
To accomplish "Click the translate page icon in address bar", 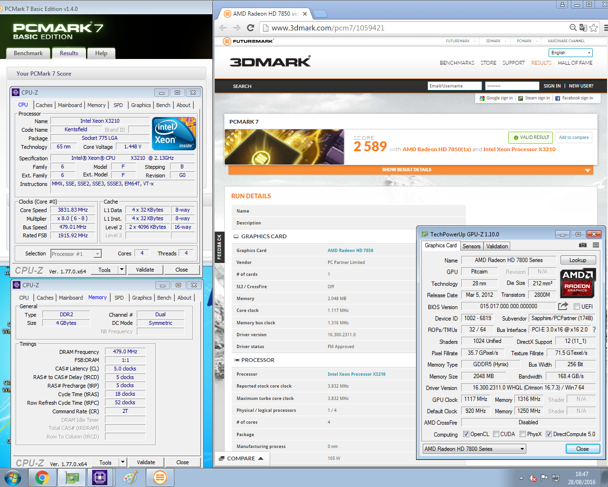I will 583,28.
